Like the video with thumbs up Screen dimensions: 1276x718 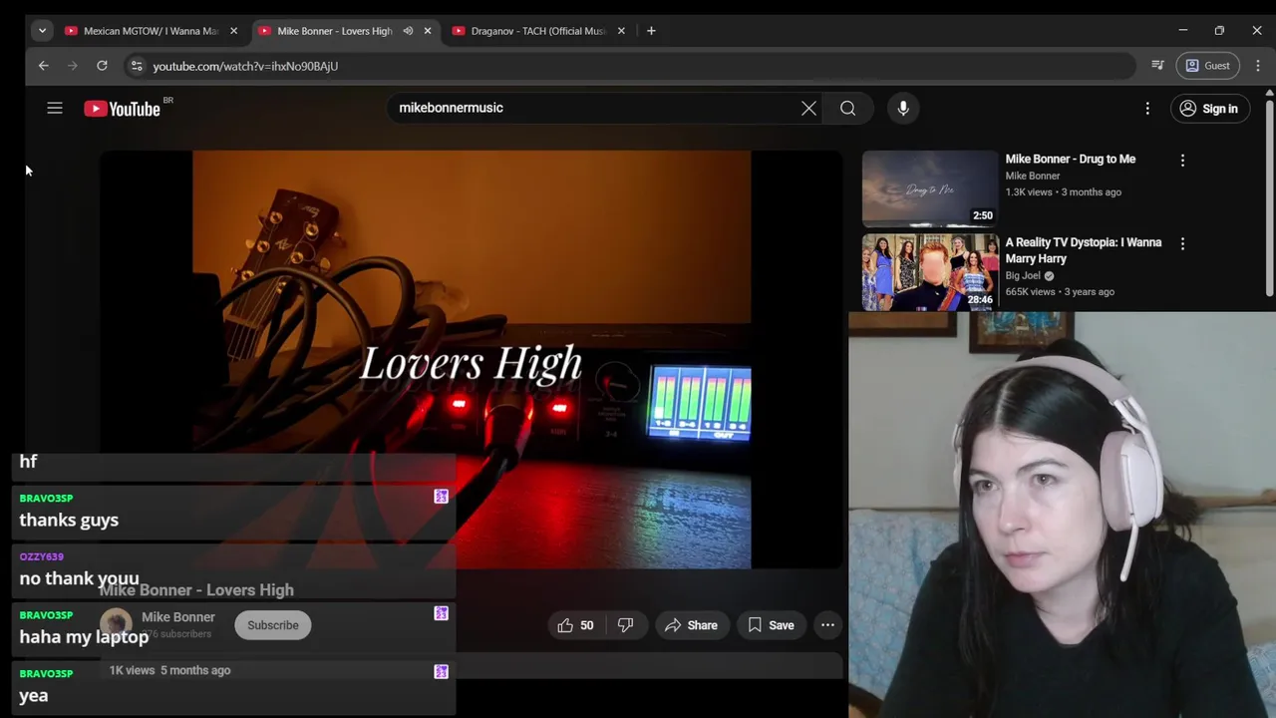click(x=576, y=625)
